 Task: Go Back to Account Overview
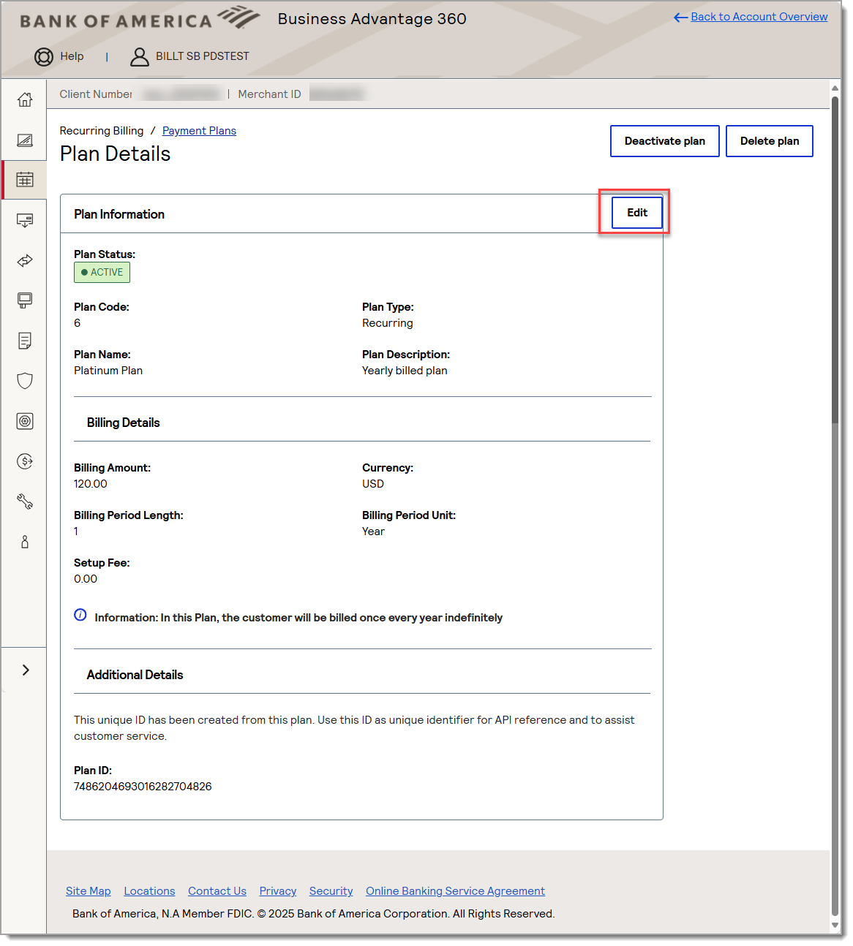pyautogui.click(x=759, y=17)
